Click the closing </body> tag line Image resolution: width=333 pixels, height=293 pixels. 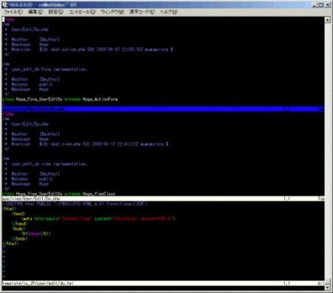point(20,238)
